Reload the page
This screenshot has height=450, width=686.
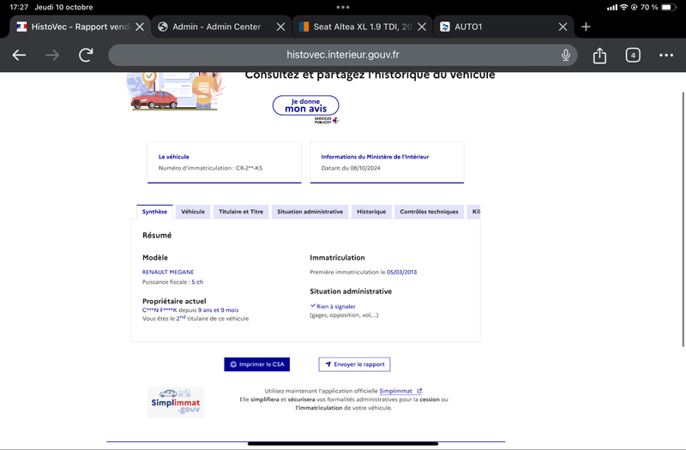tap(86, 55)
